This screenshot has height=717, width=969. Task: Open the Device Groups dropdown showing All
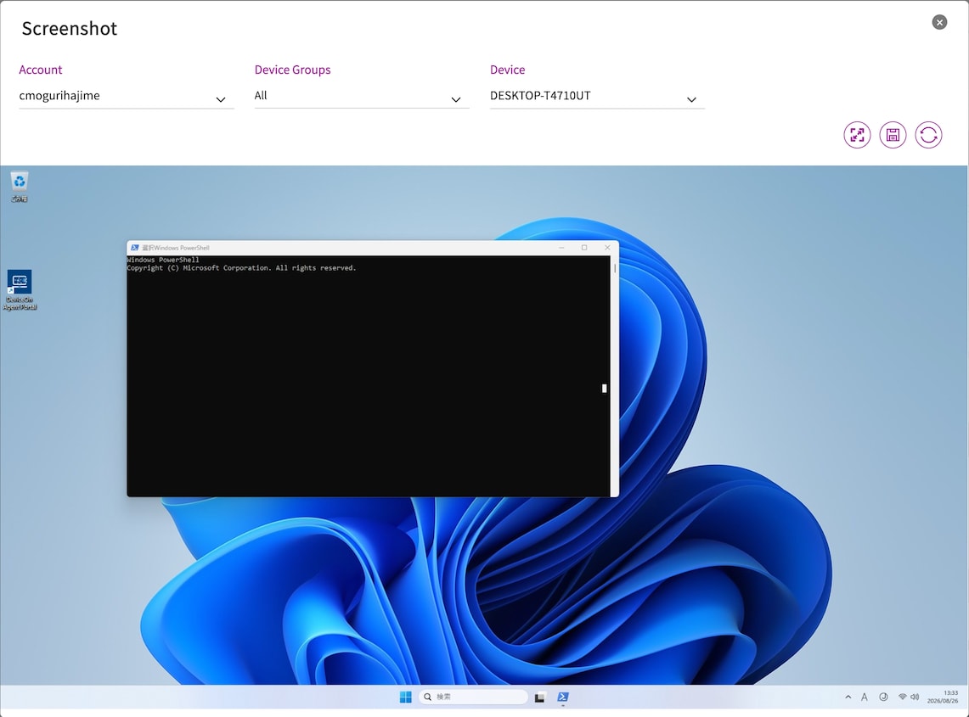pos(362,97)
